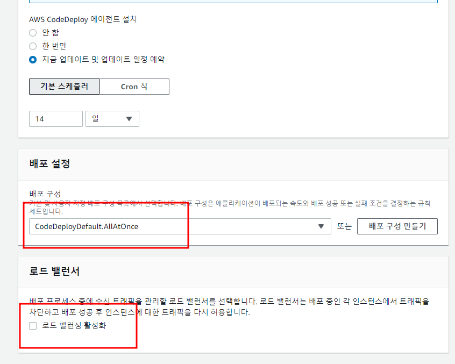Click the 'AWS CodeDeploy 에이전트 설치' label
Screen dimensions: 455x364
point(83,19)
